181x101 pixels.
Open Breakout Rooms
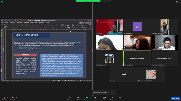click(x=104, y=98)
